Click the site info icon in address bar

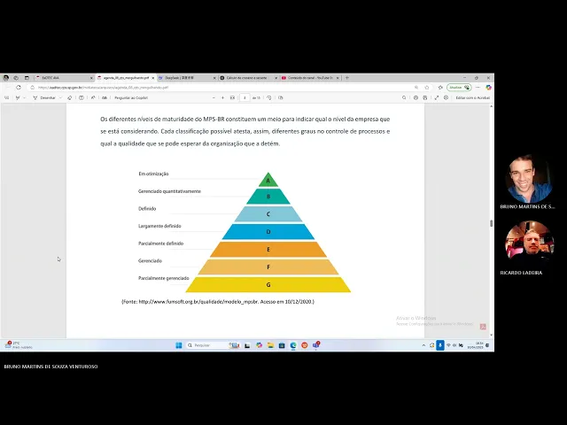click(x=32, y=88)
